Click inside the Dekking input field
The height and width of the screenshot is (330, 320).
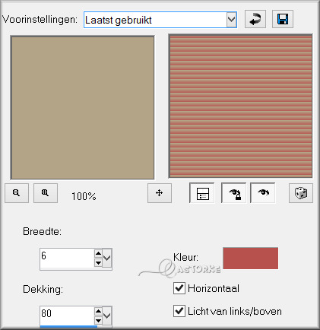(67, 316)
